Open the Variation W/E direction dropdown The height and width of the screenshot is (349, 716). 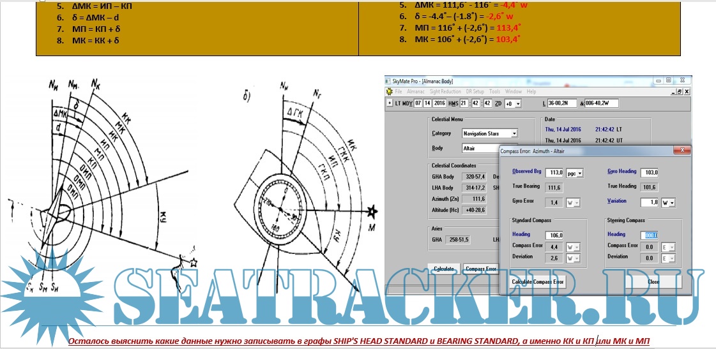(x=671, y=202)
